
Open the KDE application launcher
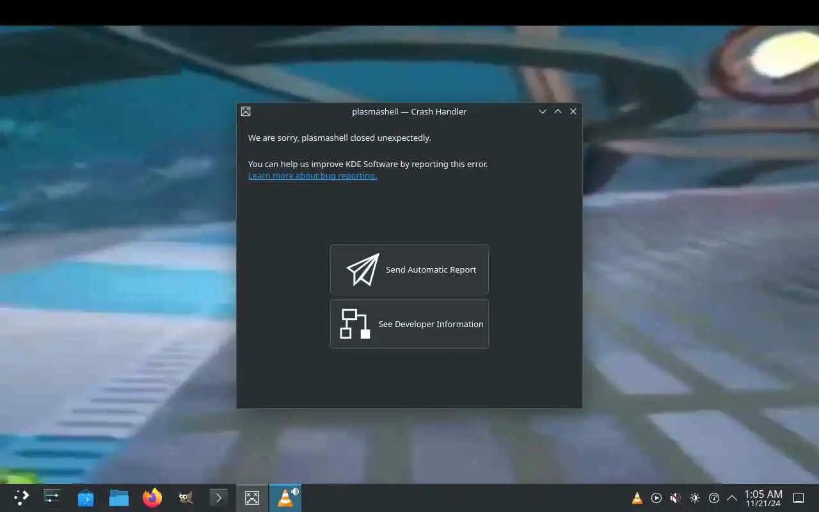22,497
